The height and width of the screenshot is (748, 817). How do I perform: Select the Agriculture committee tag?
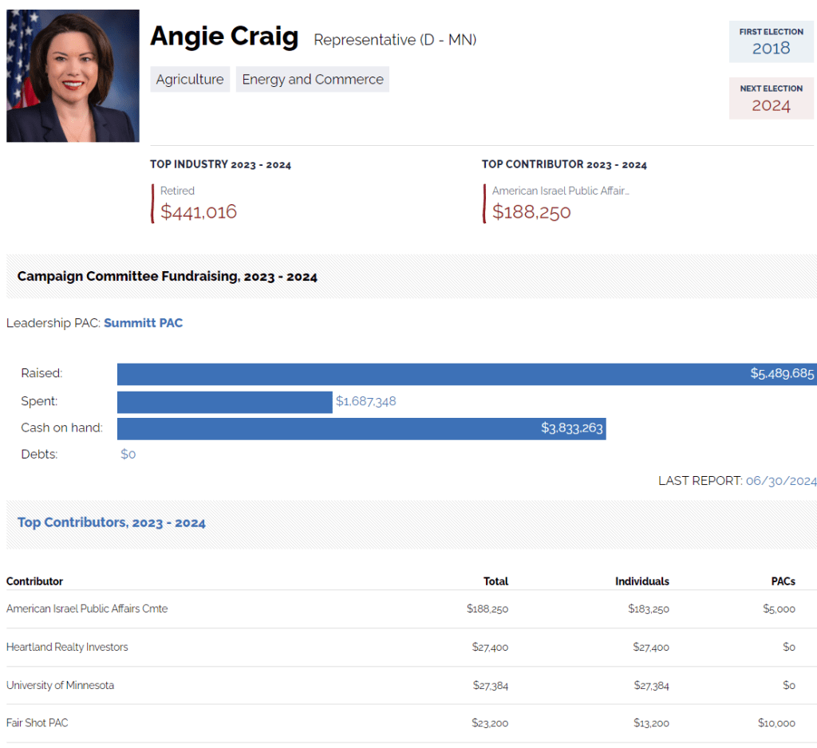coord(190,79)
